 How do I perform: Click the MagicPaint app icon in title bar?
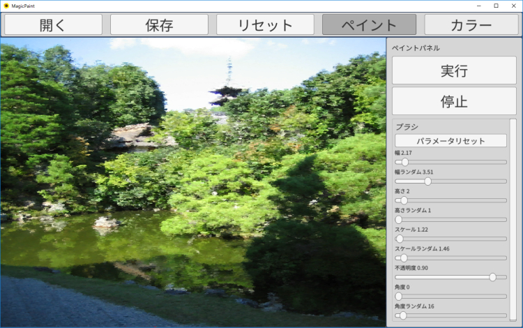pyautogui.click(x=6, y=6)
